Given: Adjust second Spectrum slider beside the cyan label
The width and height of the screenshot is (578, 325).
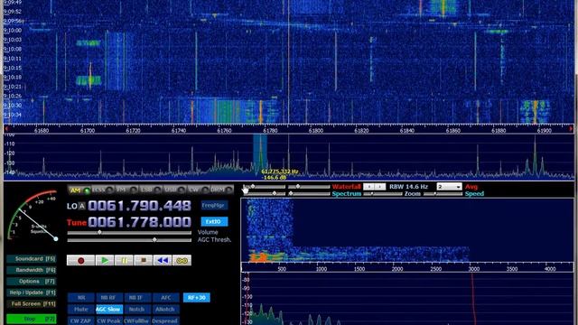Looking at the screenshot, I should pos(309,193).
